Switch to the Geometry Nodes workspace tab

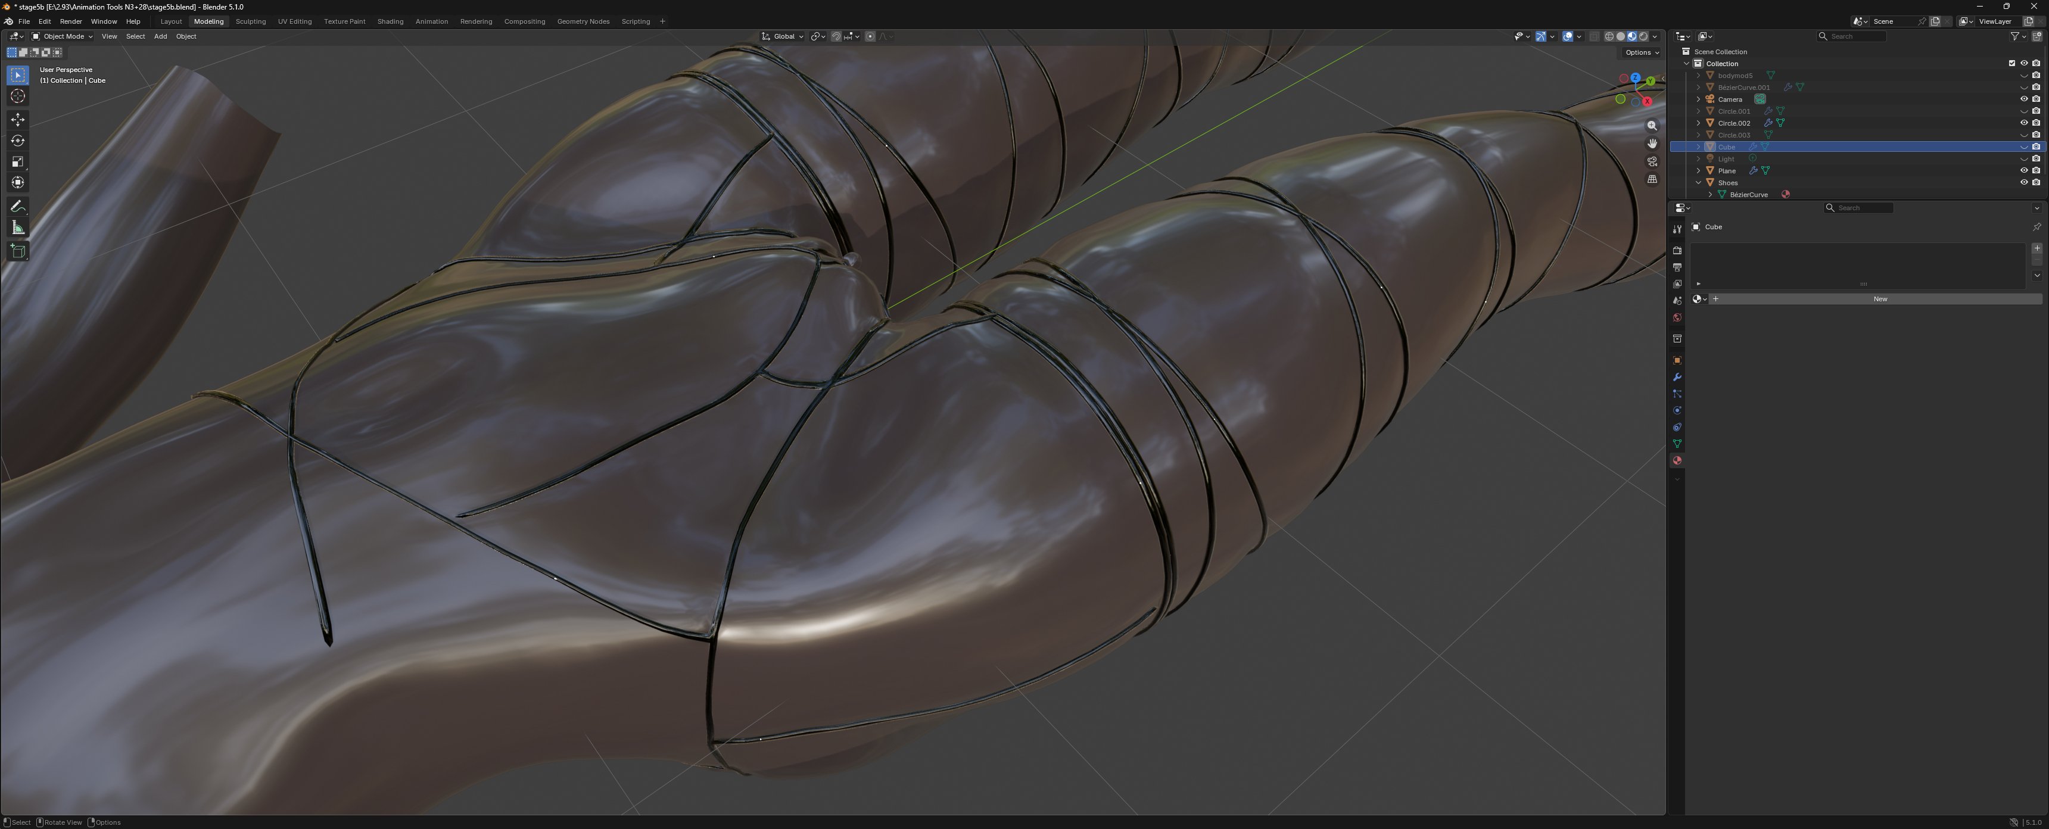pyautogui.click(x=583, y=21)
